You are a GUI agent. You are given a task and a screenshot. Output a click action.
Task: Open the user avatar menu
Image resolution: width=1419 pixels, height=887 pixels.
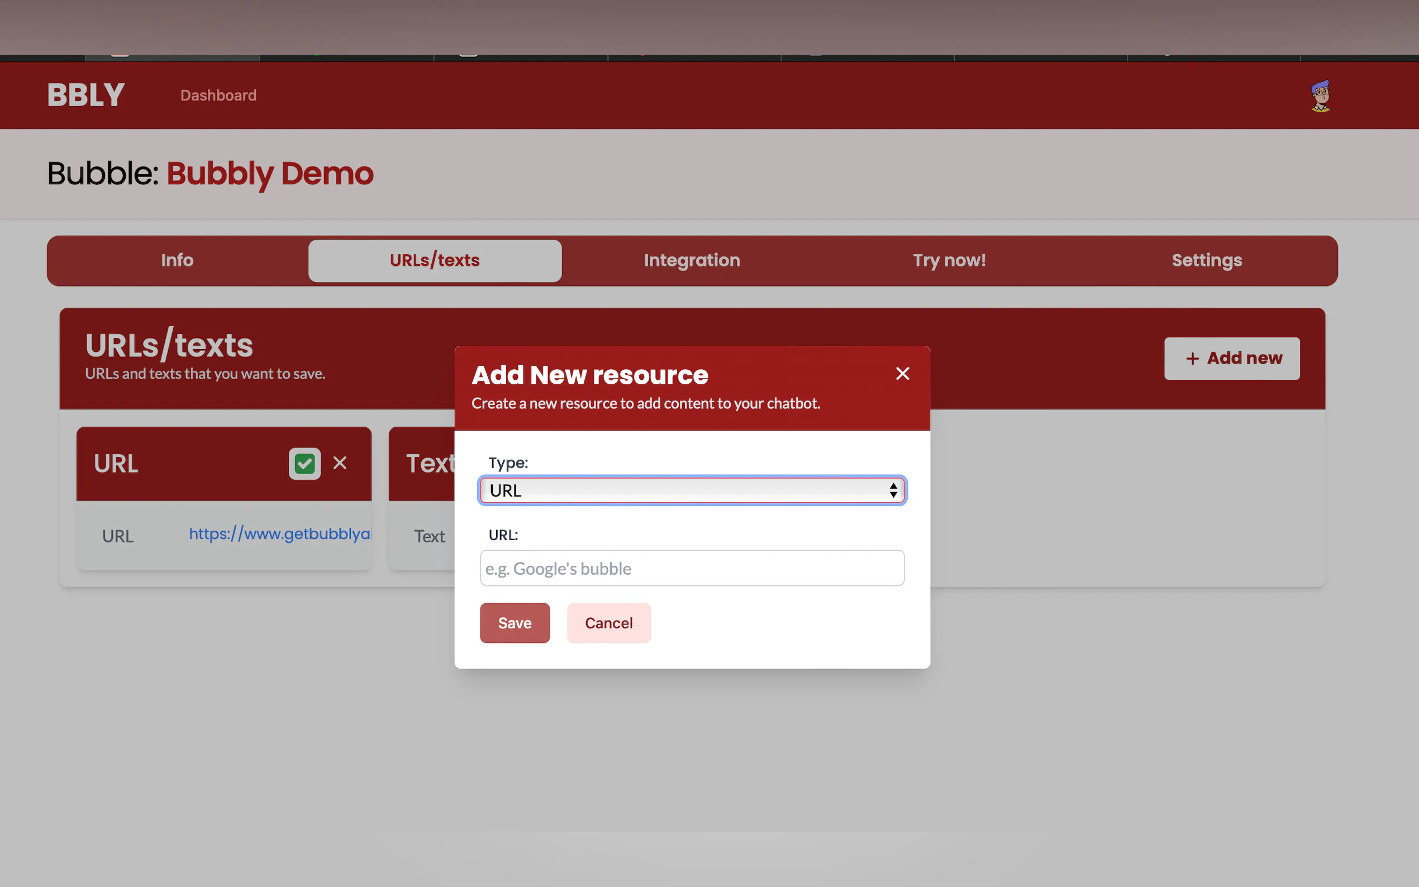point(1321,96)
